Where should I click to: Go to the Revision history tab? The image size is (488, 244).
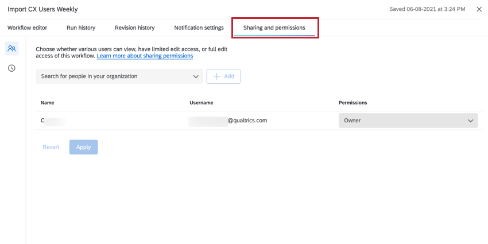pyautogui.click(x=134, y=28)
